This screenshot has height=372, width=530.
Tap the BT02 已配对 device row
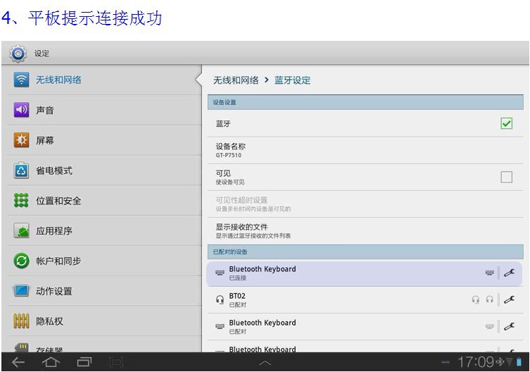365,300
